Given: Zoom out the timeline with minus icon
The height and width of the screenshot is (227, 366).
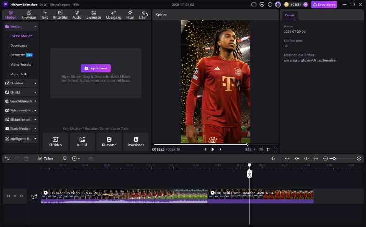Looking at the screenshot, I should click(325, 158).
